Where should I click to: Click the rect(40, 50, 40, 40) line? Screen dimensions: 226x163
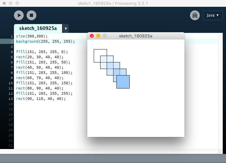tap(40, 67)
